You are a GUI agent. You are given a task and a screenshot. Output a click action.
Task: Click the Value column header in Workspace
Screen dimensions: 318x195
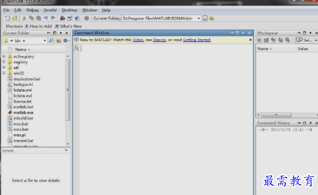pos(303,49)
